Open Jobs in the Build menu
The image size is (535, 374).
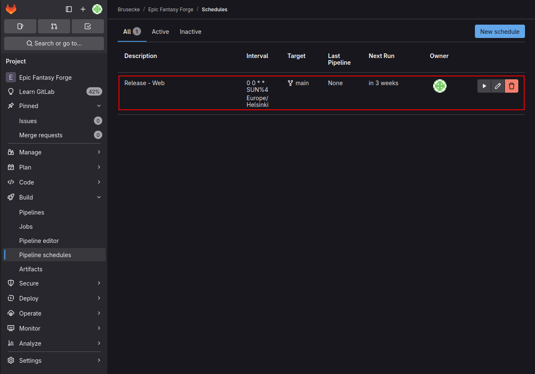[54, 227]
